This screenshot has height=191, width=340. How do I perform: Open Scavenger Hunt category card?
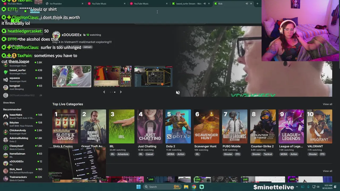click(206, 127)
